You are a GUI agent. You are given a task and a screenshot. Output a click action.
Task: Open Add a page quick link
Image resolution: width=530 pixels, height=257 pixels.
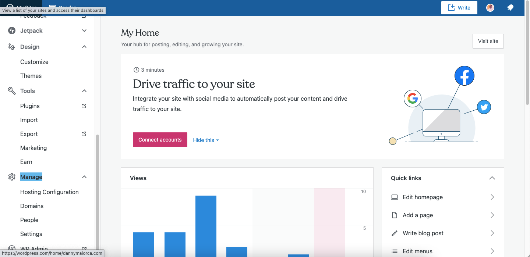(x=443, y=215)
